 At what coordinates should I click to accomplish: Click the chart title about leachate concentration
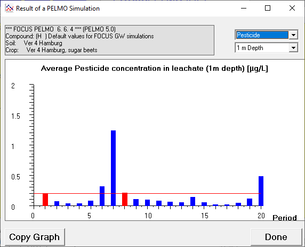[155, 69]
